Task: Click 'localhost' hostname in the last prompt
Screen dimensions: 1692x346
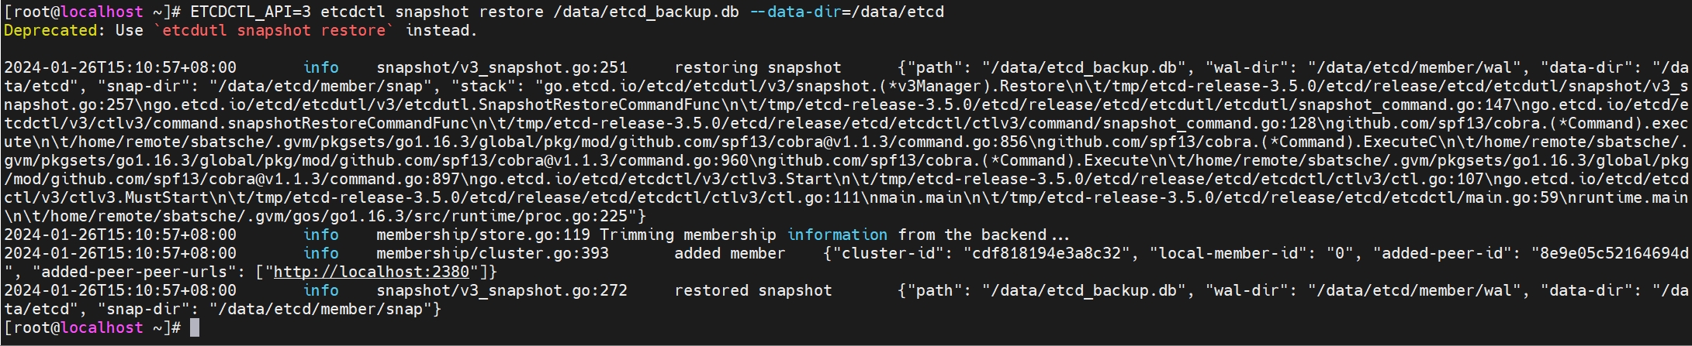Action: [x=101, y=327]
